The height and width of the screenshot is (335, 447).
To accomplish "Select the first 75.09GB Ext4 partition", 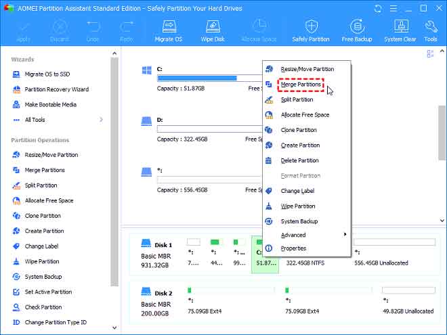I will click(230, 300).
